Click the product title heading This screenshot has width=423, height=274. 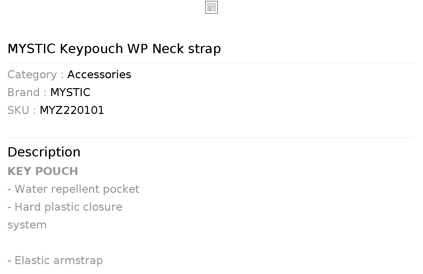pyautogui.click(x=114, y=49)
